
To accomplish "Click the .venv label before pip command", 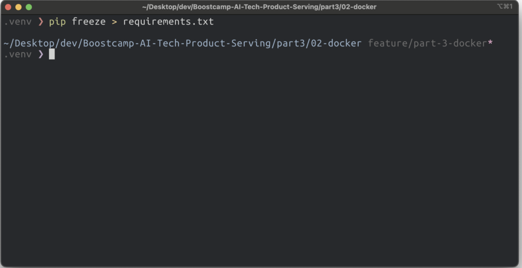I will 18,22.
